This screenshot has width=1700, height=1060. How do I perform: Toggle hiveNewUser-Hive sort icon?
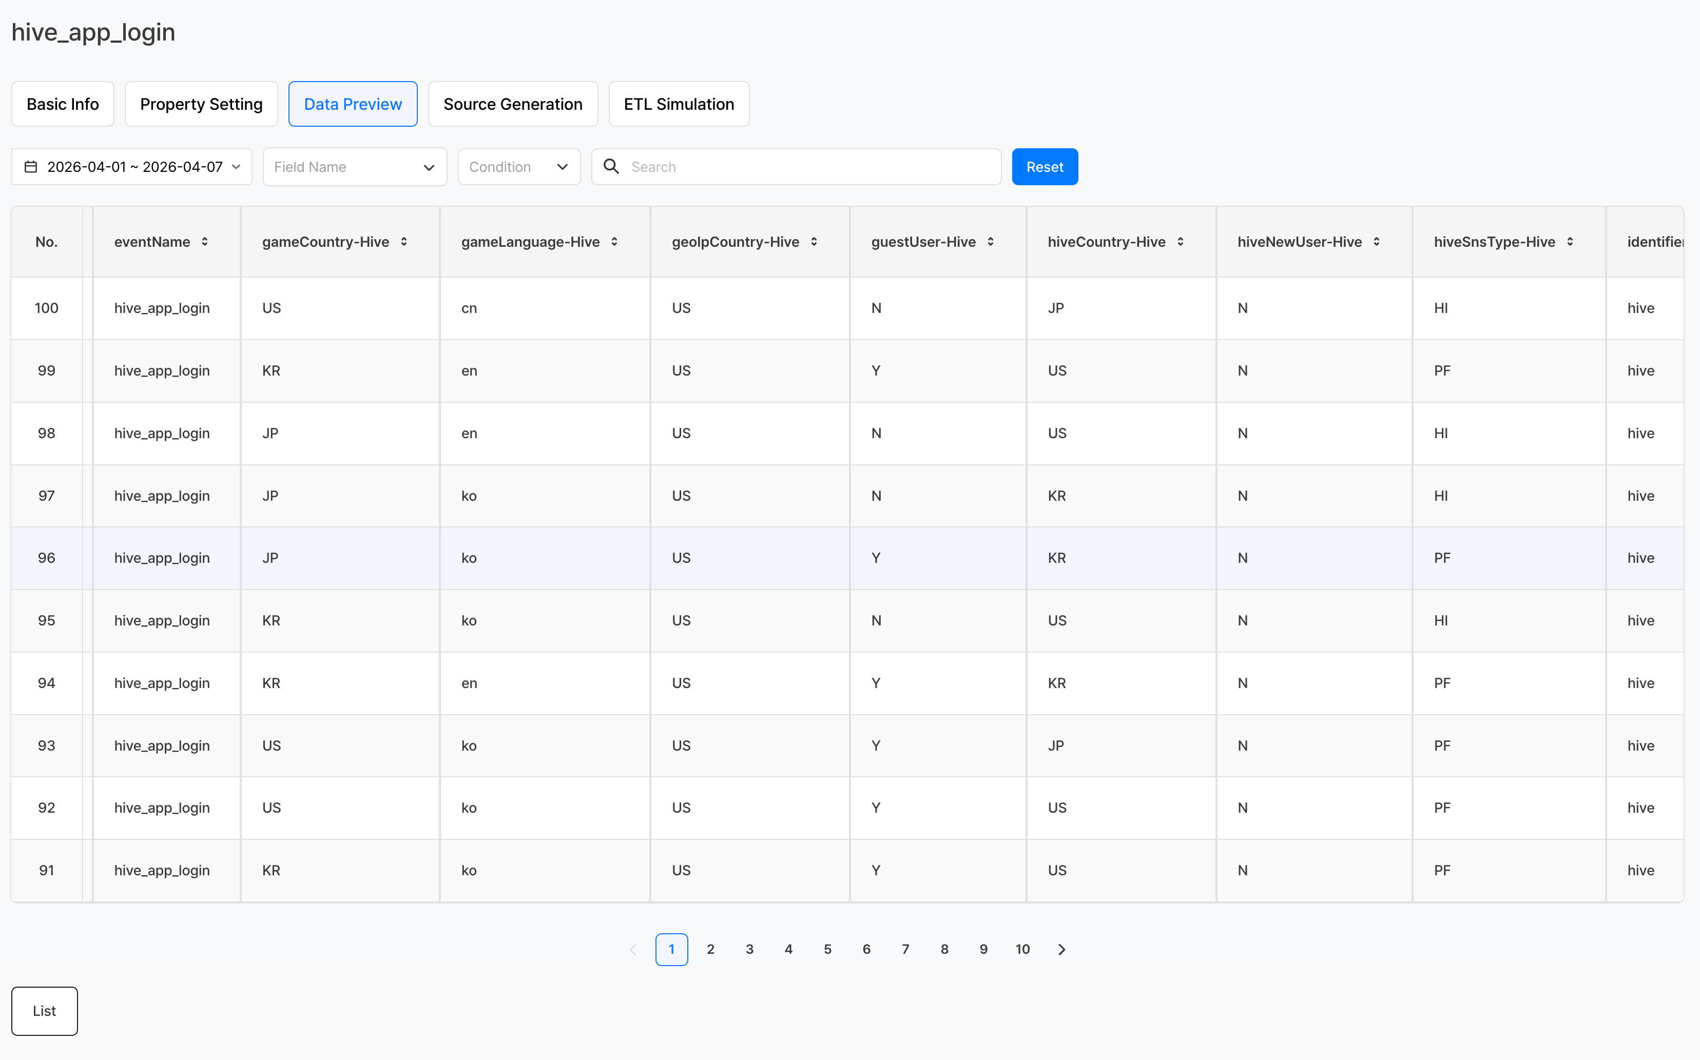[1377, 242]
